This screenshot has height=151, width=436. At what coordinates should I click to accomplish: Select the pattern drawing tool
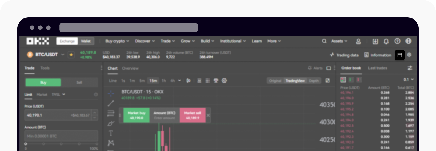point(111,143)
